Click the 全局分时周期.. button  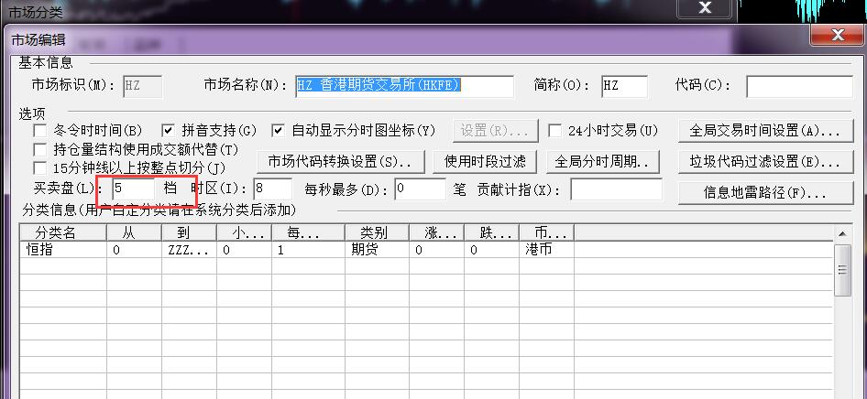(x=603, y=162)
